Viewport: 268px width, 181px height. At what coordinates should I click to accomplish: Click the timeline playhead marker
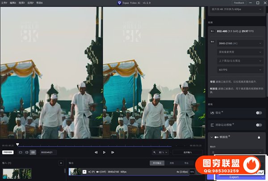[x=17, y=144]
